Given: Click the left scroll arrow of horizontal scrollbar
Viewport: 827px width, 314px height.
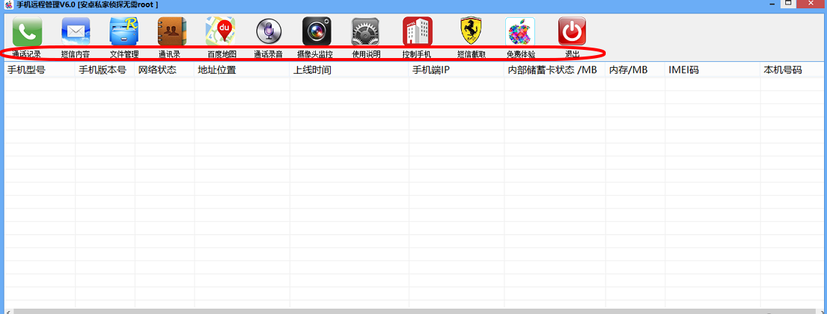Looking at the screenshot, I should [x=8, y=312].
